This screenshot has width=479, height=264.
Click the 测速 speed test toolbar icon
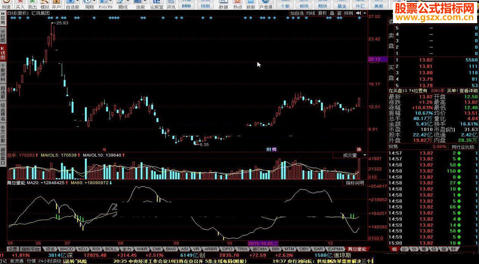6,5
